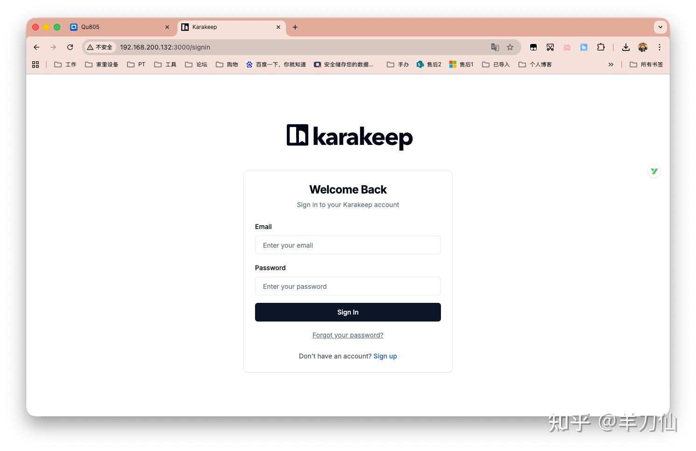The image size is (696, 451).
Task: Open Google Translate icon in address bar
Action: pos(495,47)
